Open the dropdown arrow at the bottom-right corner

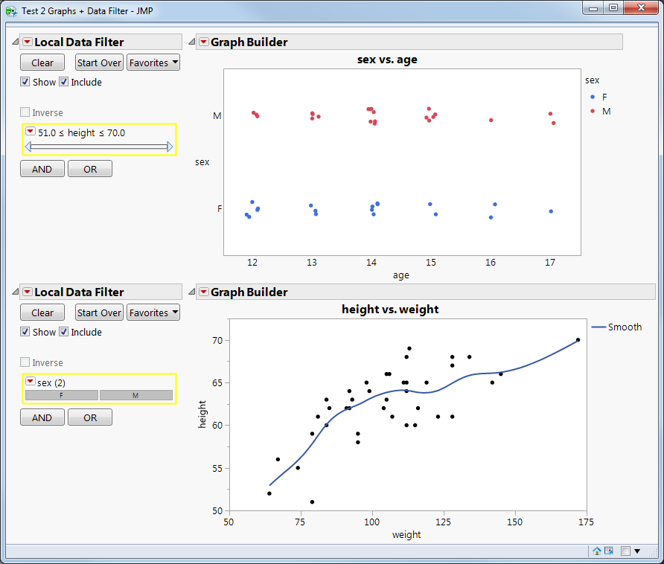(x=637, y=551)
